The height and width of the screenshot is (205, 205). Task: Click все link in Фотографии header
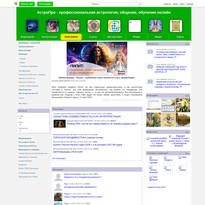[187, 96]
